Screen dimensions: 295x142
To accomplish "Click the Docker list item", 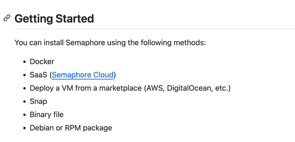I will tap(42, 62).
